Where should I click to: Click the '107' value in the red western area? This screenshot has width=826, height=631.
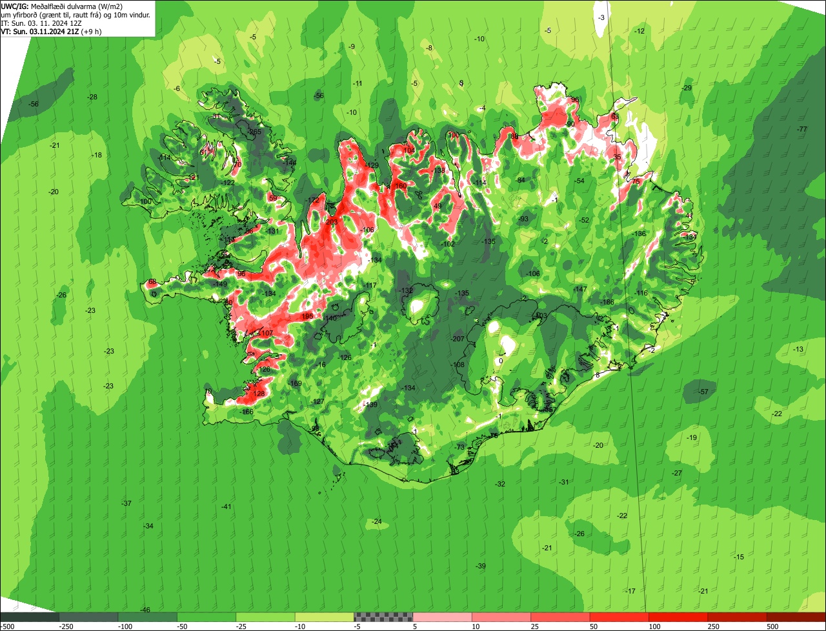(268, 333)
